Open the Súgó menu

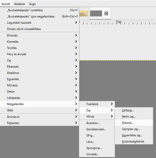click(x=32, y=4)
